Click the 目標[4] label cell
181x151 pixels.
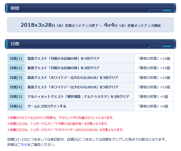click(16, 87)
